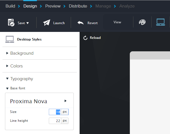
Task: Open the Save dropdown arrow
Action: pos(27,23)
